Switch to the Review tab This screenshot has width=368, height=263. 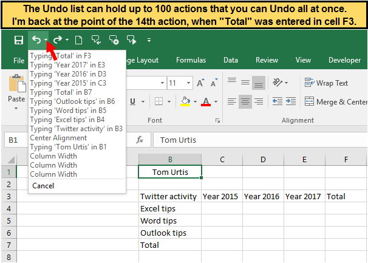(267, 60)
